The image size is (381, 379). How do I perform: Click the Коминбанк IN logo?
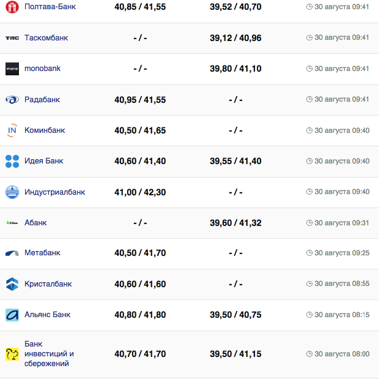click(12, 130)
